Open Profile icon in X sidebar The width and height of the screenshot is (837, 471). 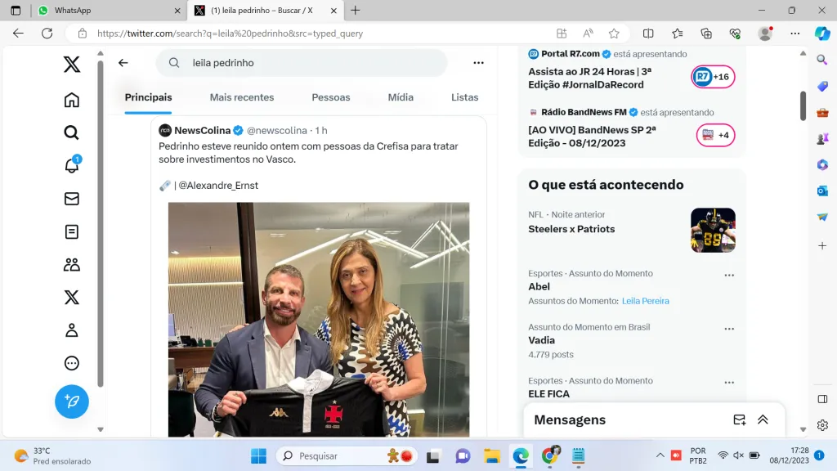tap(72, 330)
